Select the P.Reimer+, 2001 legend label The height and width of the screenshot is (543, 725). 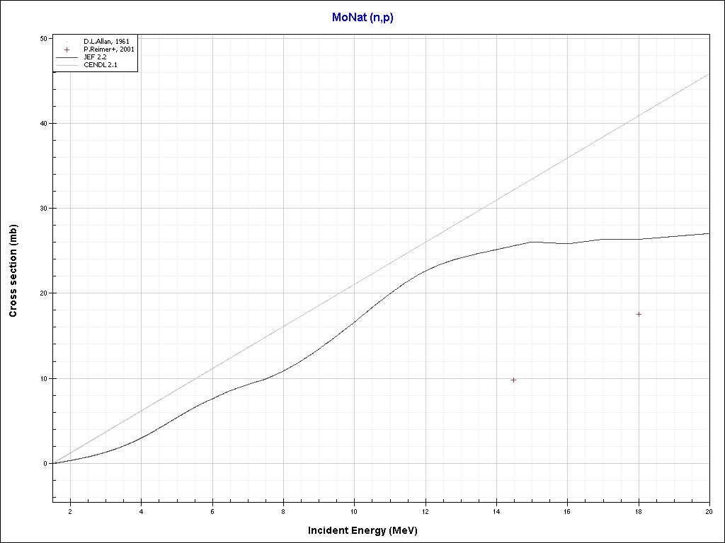point(108,49)
